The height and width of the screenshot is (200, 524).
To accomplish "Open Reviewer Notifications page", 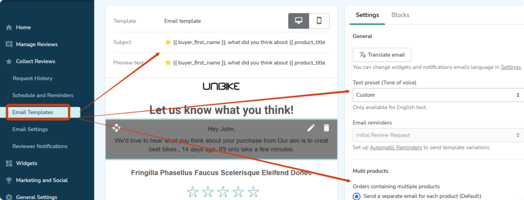I will [x=40, y=146].
